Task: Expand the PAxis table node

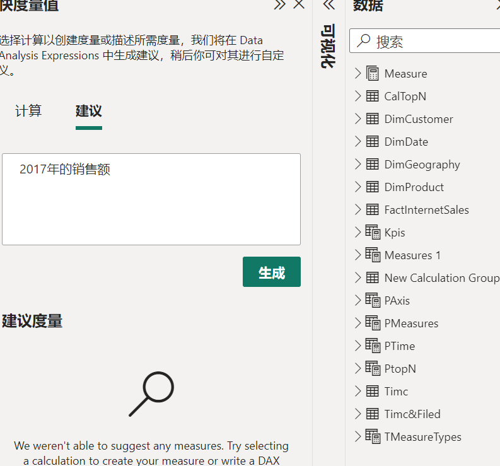Action: pyautogui.click(x=358, y=300)
